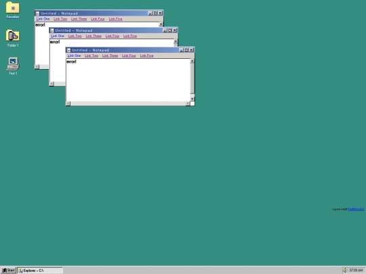Open Link One in front Notepad window
The image size is (366, 274).
pos(74,55)
